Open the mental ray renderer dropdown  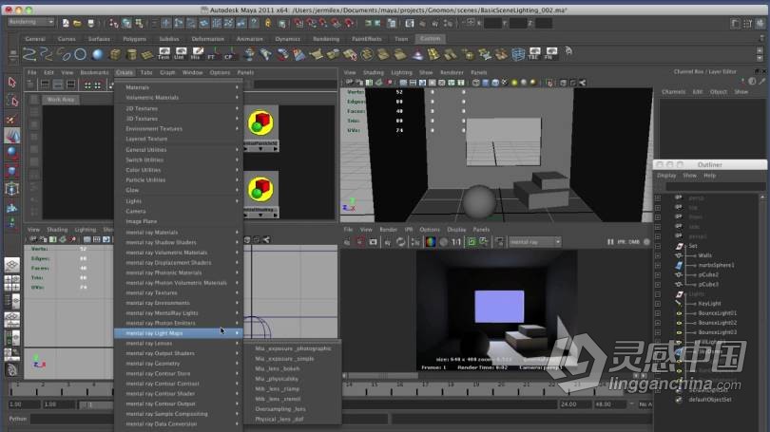(x=535, y=242)
